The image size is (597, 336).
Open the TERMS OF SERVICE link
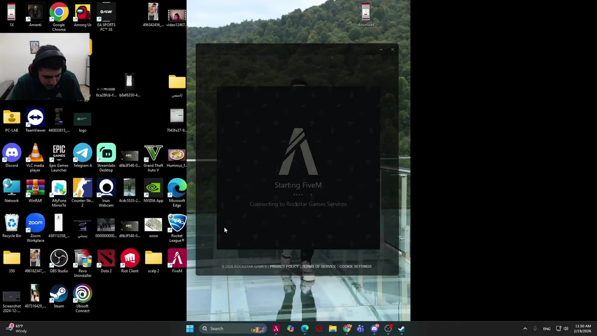319,266
